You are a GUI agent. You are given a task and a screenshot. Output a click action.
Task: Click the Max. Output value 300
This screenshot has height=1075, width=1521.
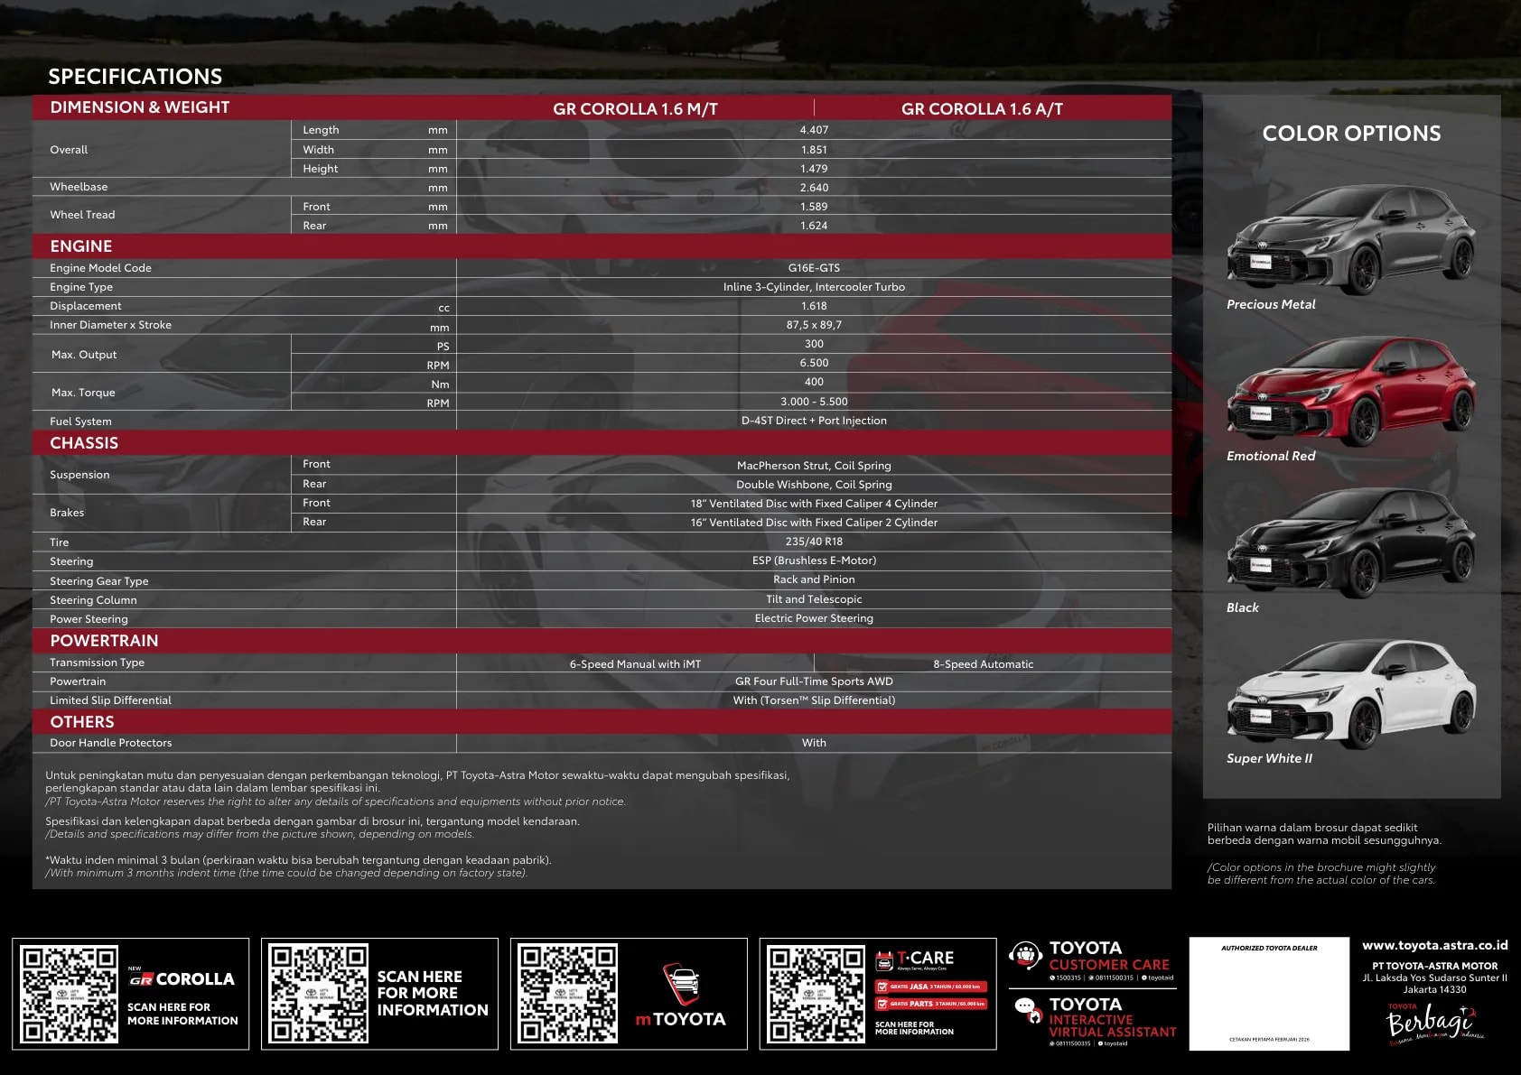point(814,344)
